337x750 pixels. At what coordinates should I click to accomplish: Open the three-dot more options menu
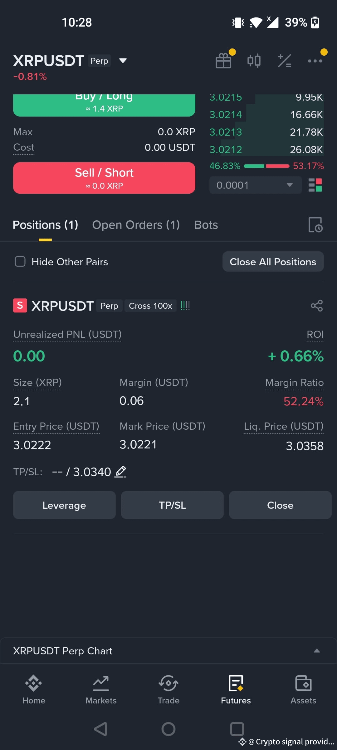point(315,61)
